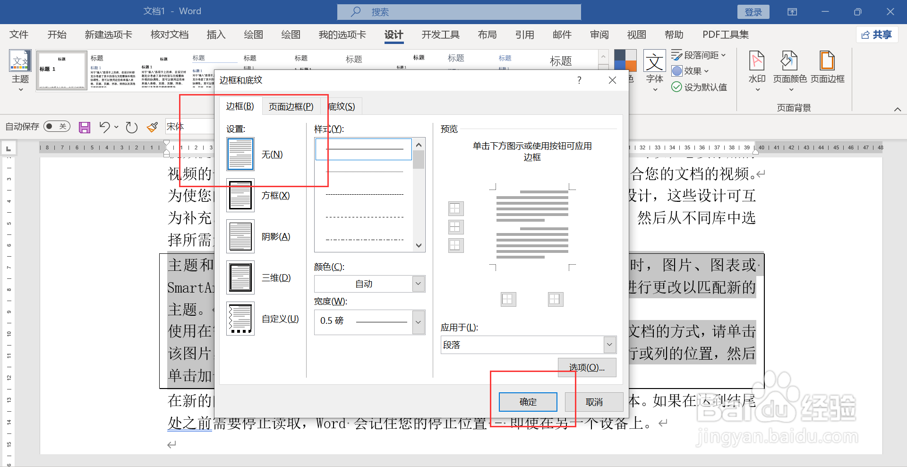
Task: Open the Review (审阅) ribbon tab
Action: click(599, 35)
